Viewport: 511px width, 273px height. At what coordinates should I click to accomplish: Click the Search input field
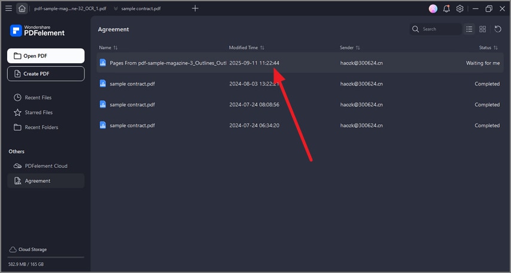pos(440,29)
